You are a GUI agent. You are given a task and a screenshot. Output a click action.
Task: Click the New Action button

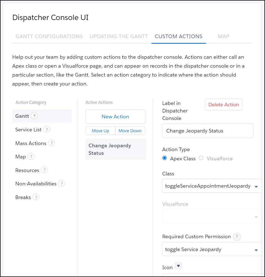click(x=115, y=116)
